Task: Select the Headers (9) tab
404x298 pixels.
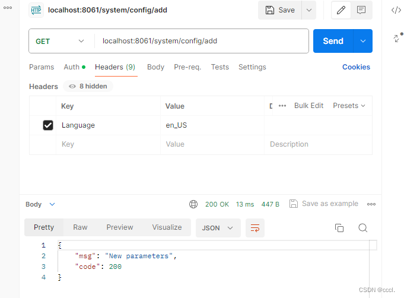Action: point(115,67)
